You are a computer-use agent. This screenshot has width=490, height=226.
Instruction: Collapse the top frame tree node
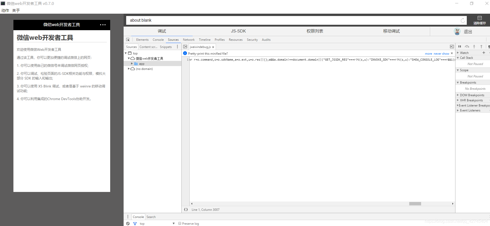click(x=126, y=53)
